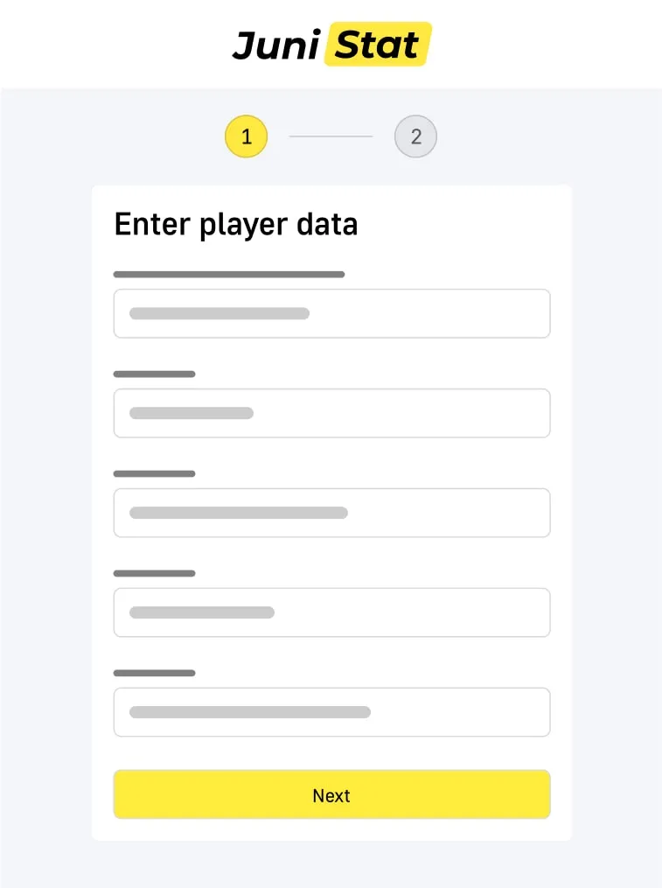The width and height of the screenshot is (662, 888).
Task: Click the label above the fourth field
Action: [154, 574]
